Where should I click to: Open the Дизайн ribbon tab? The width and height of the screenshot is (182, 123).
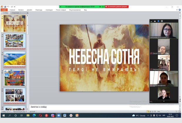tap(29, 10)
